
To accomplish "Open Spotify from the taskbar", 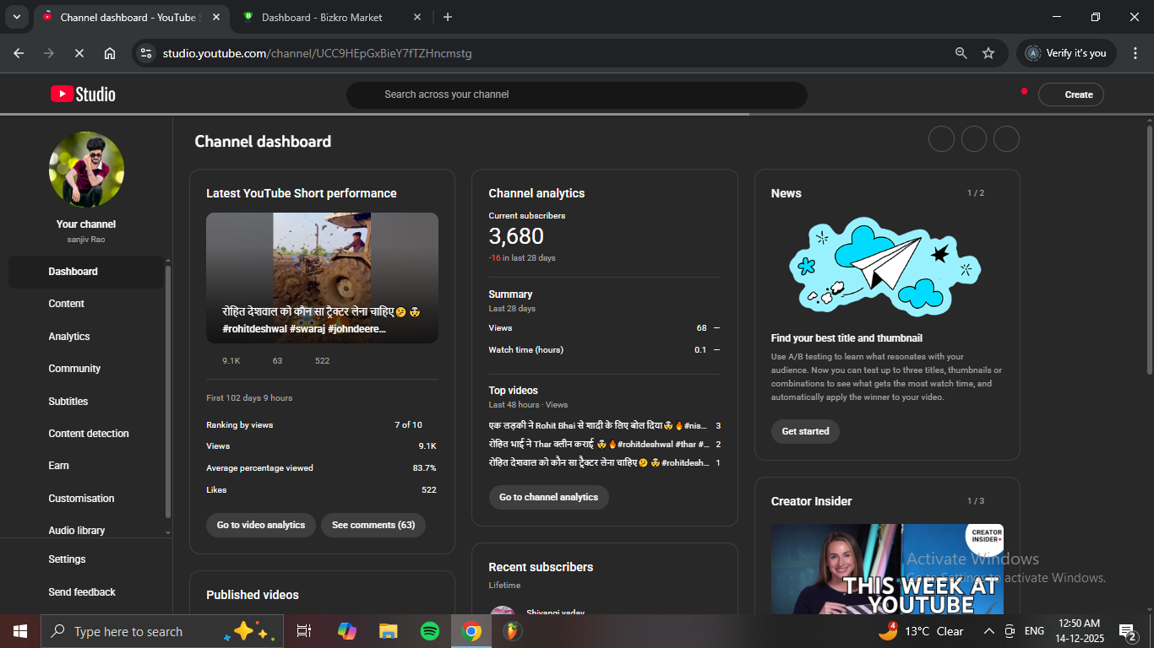I will [x=429, y=631].
